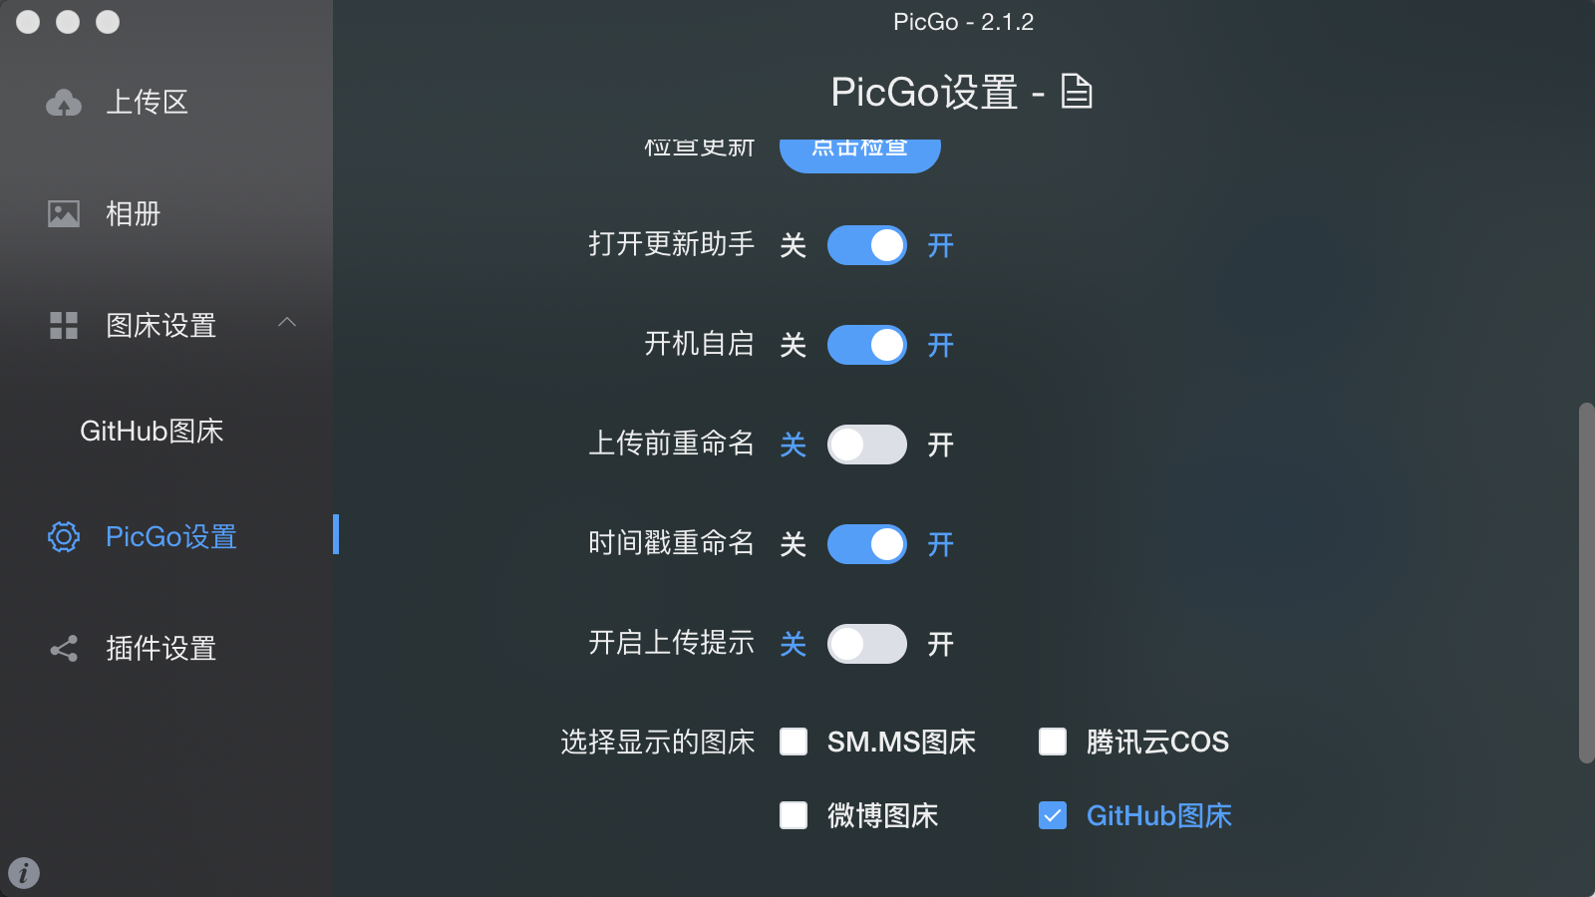Screen dimensions: 1595x897
Task: Click the cloud upload icon in sidebar
Action: coord(64,103)
